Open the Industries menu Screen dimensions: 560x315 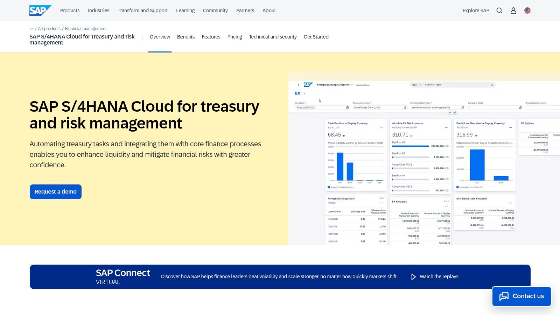point(98,10)
